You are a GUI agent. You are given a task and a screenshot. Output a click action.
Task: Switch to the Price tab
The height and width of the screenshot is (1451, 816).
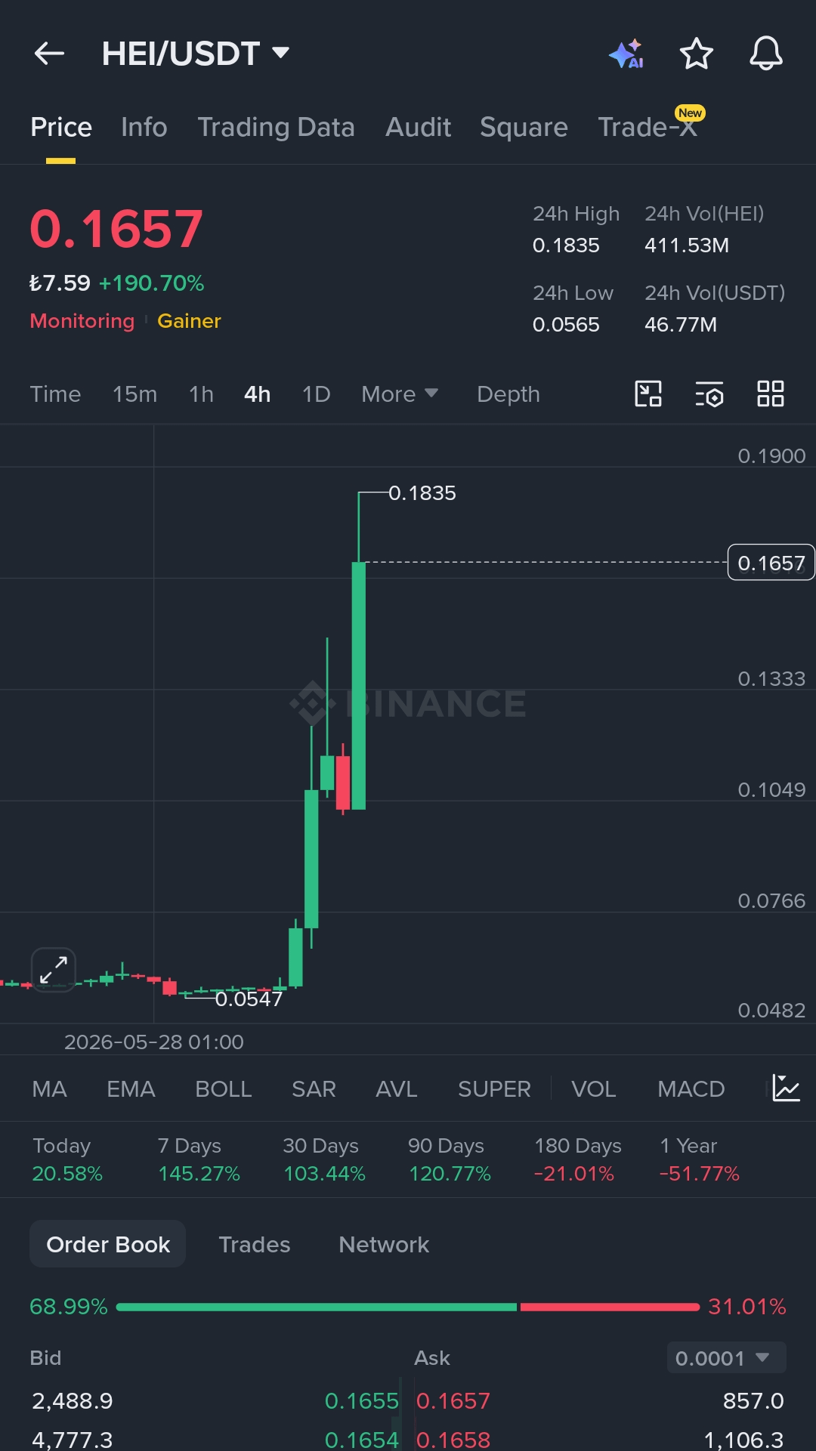[61, 127]
